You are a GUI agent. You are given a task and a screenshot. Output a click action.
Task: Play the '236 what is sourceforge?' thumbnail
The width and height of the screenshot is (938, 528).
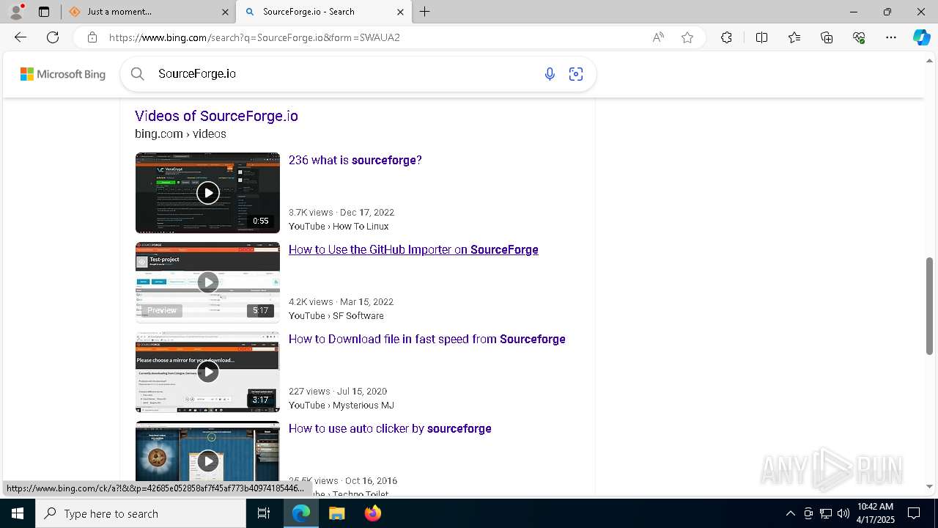pyautogui.click(x=207, y=193)
